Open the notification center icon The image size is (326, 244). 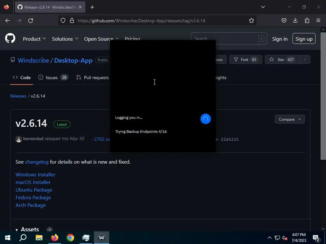tap(316, 238)
